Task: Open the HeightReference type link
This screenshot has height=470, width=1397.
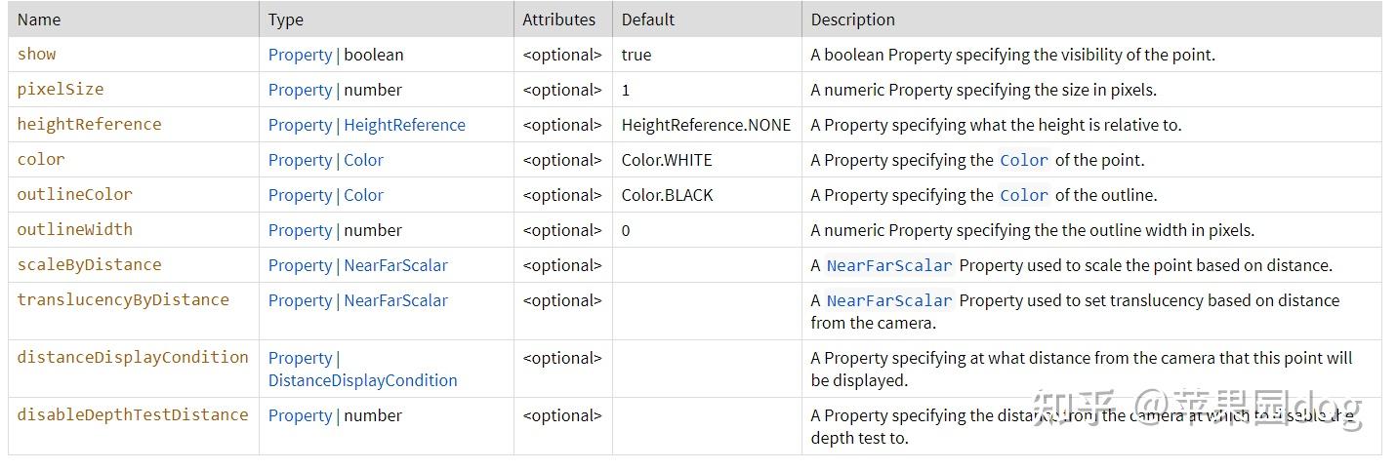Action: coord(404,125)
